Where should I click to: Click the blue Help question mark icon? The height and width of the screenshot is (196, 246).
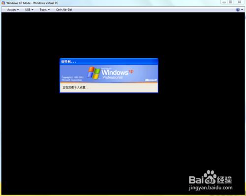tap(238, 10)
